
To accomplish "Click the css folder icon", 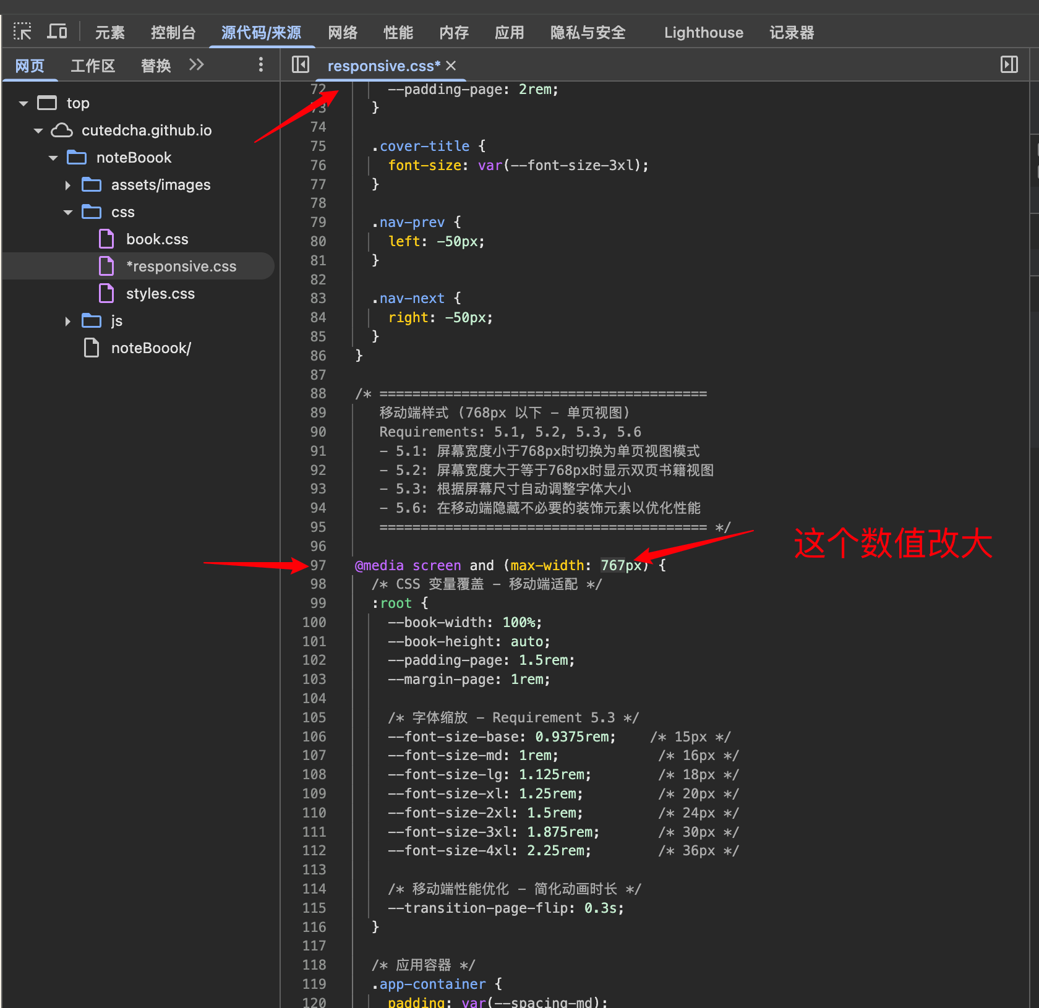I will pos(92,211).
